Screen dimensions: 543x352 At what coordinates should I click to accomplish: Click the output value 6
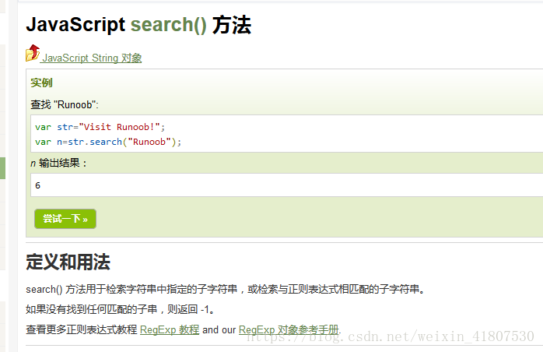tap(38, 185)
